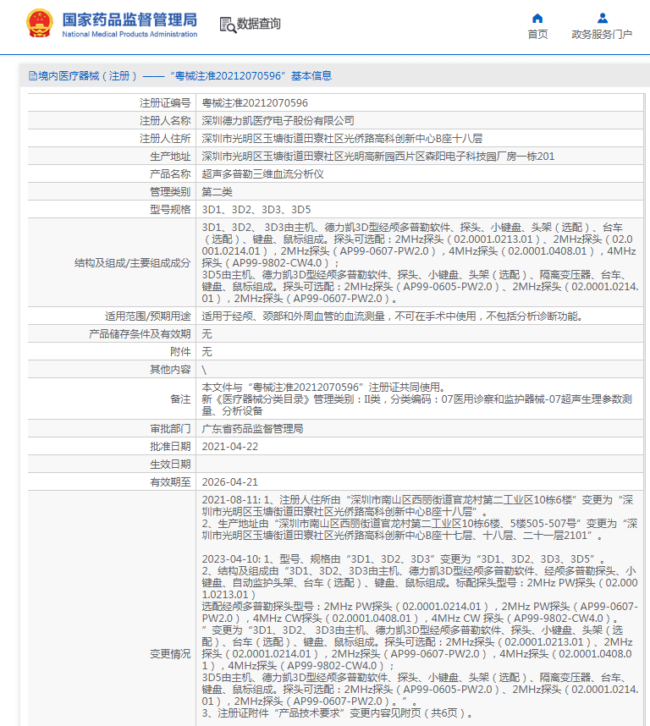Click the document icon before 境内医疗器械
The width and height of the screenshot is (650, 726).
coord(32,76)
